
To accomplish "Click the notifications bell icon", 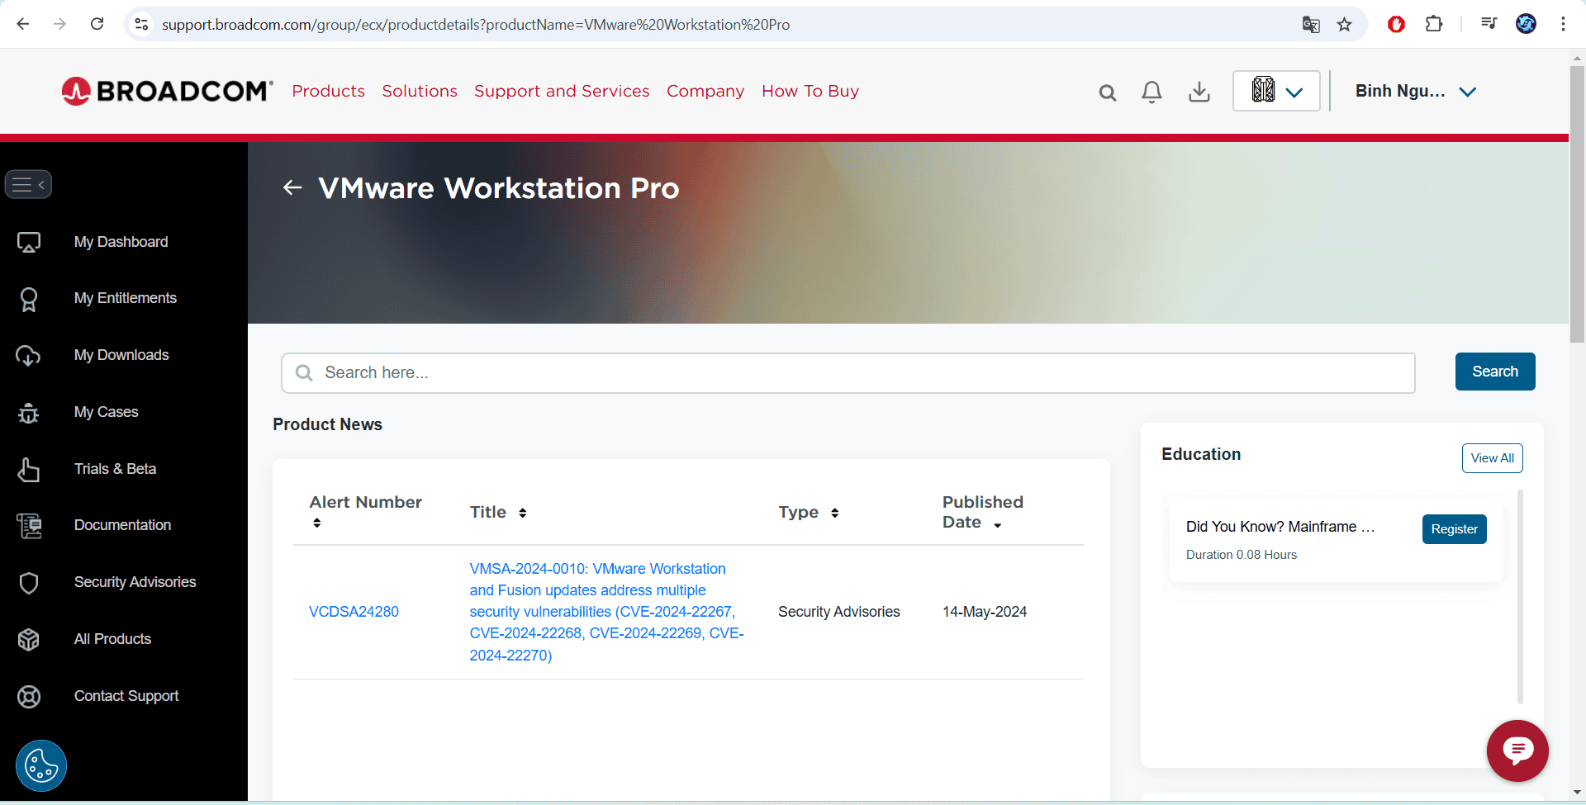I will click(x=1152, y=92).
